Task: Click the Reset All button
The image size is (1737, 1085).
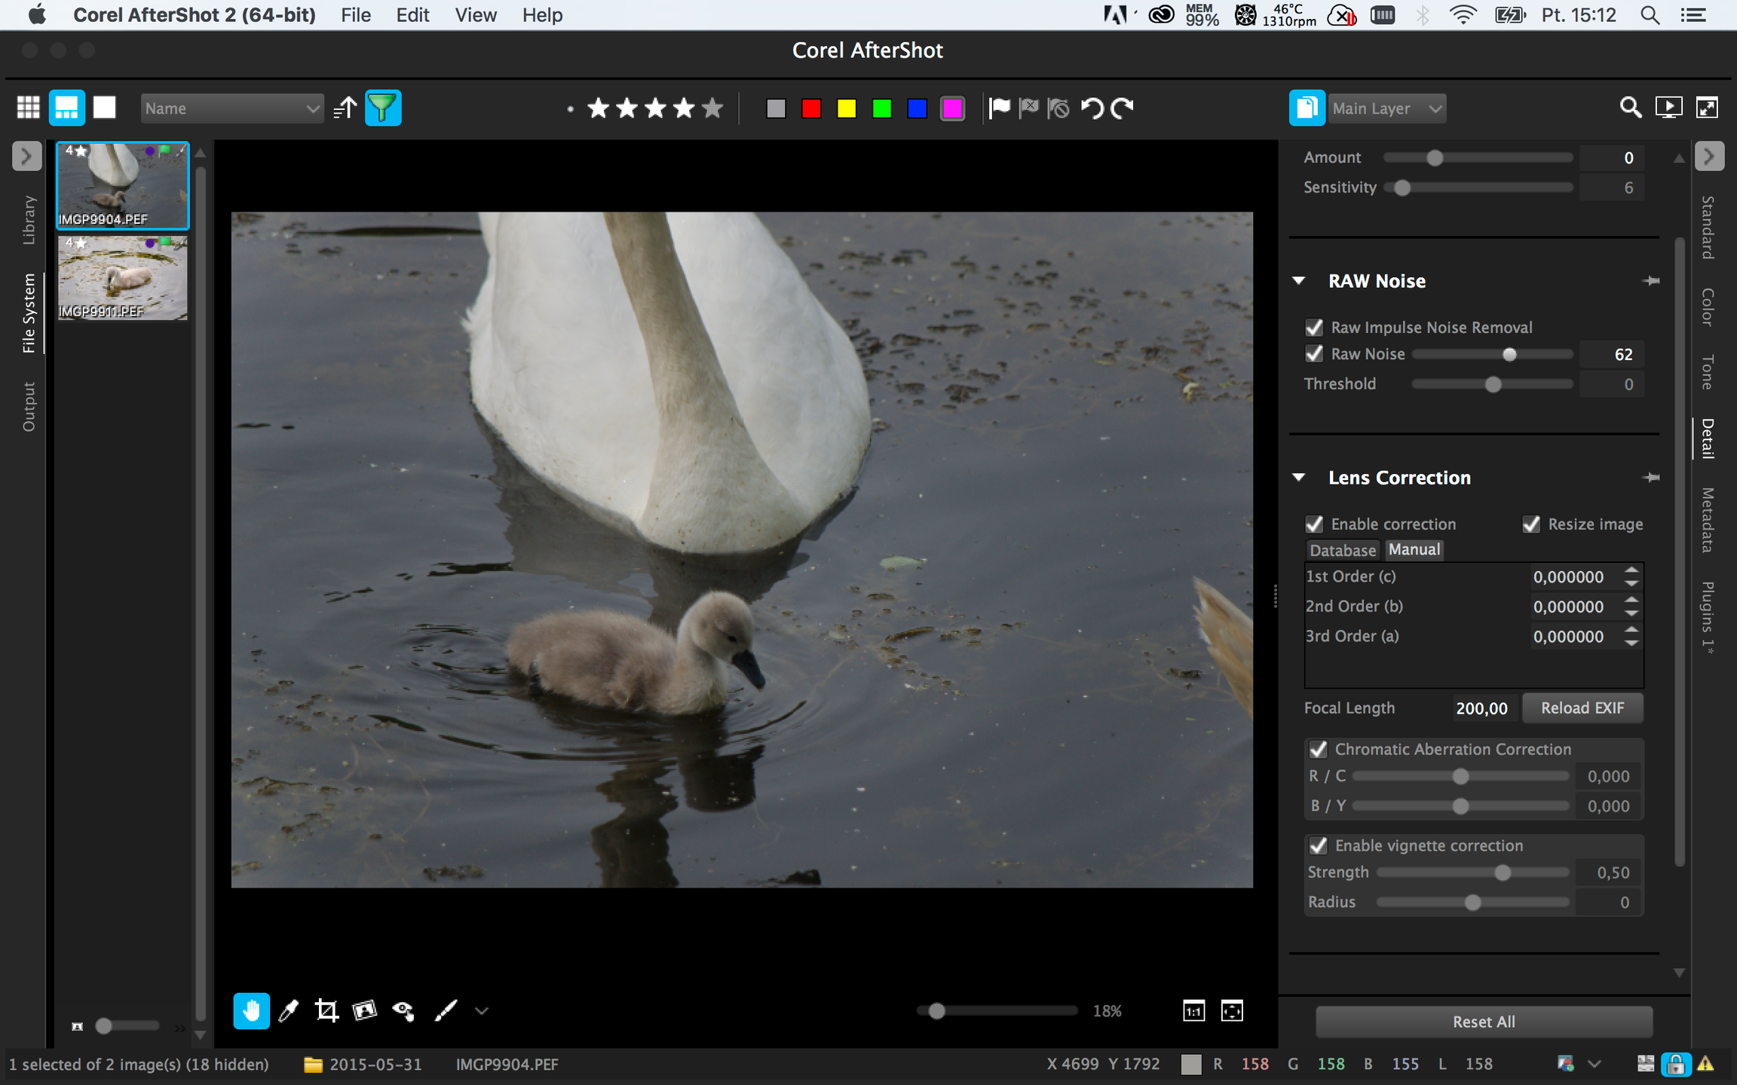Action: tap(1484, 1022)
